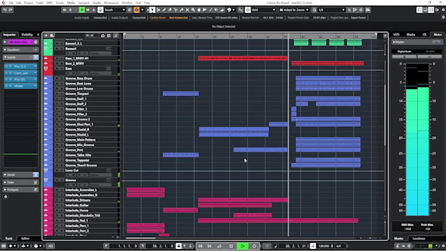Screen dimensions: 446x251
Task: Click the green Play button
Action: click(x=243, y=246)
